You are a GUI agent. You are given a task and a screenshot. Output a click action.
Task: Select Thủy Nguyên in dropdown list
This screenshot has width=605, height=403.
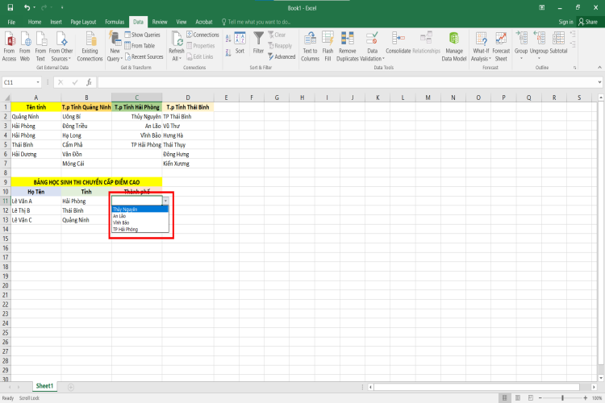140,209
